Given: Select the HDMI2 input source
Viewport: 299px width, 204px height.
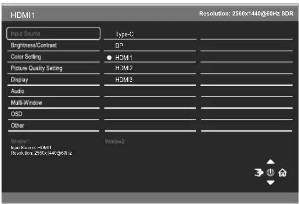Looking at the screenshot, I should 150,68.
